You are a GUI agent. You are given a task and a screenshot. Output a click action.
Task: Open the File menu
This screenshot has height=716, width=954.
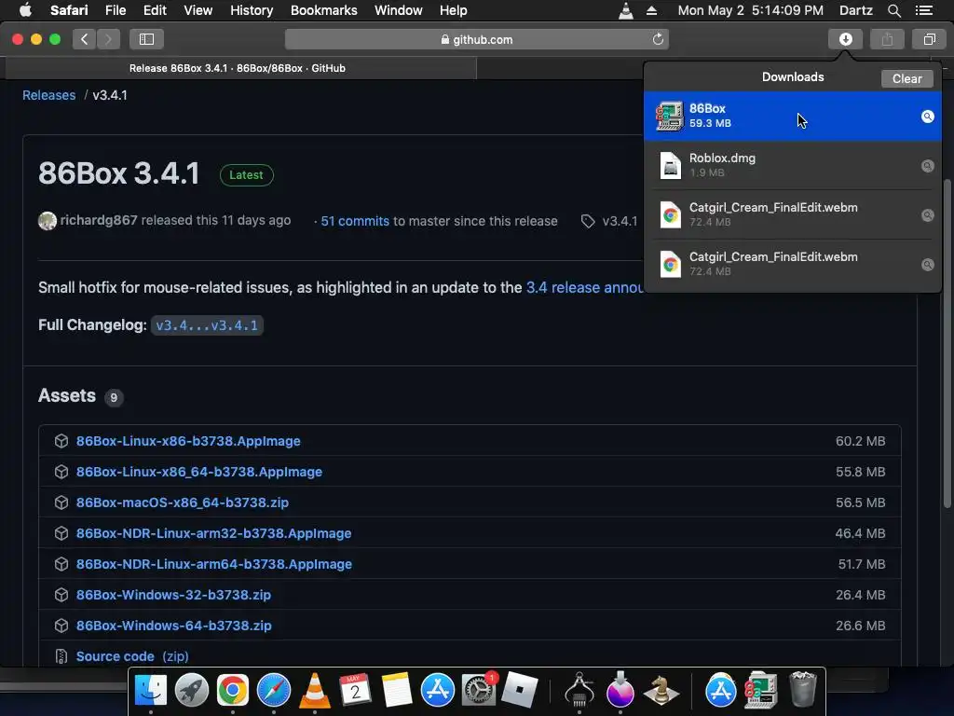(x=115, y=10)
